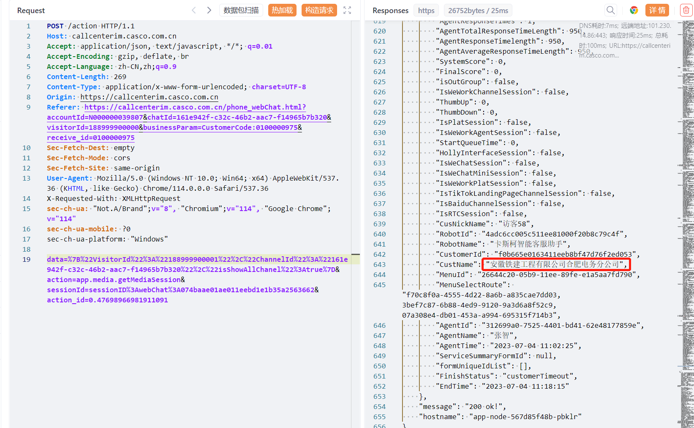Click the 数据包扫描 button
This screenshot has width=694, height=428.
point(241,10)
